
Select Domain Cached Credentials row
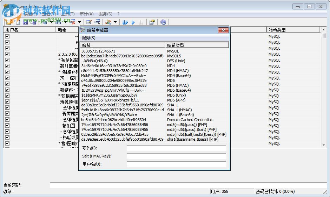click(154, 120)
